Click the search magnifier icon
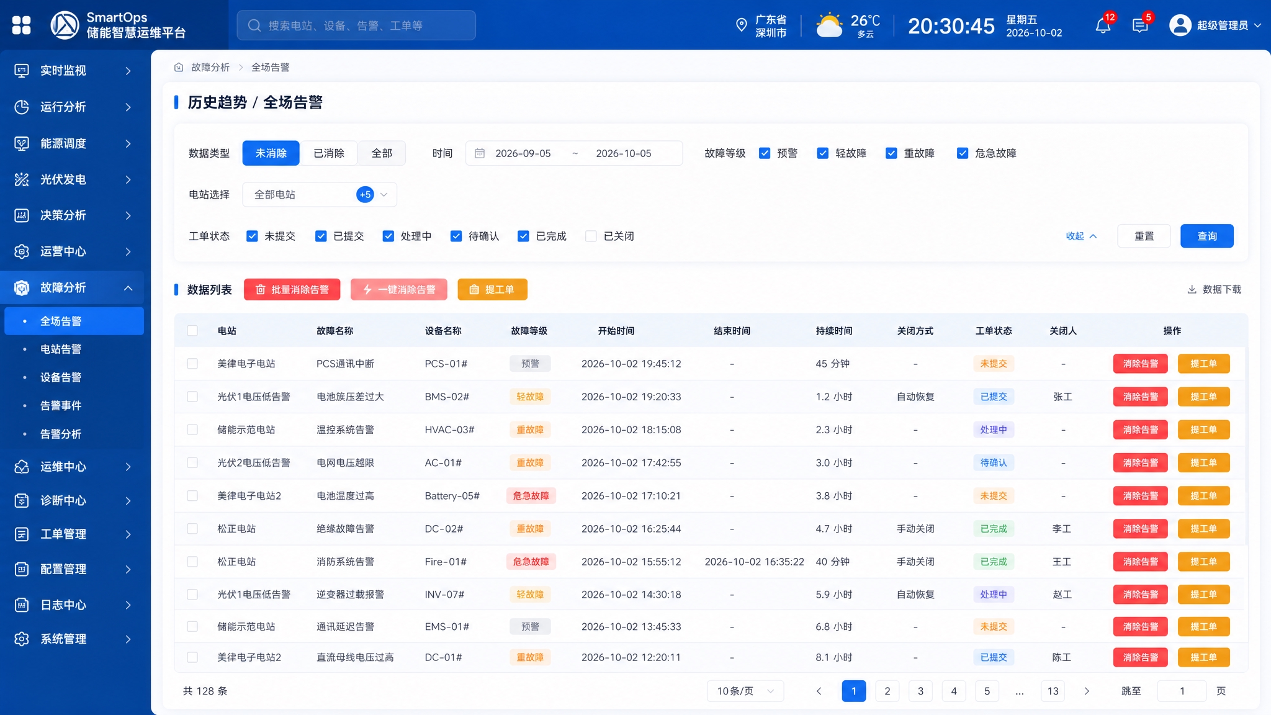Screen dimensions: 1271x715 point(254,25)
